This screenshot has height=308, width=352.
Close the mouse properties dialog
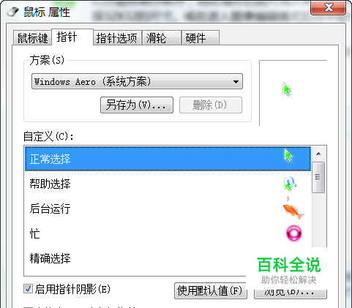click(328, 8)
